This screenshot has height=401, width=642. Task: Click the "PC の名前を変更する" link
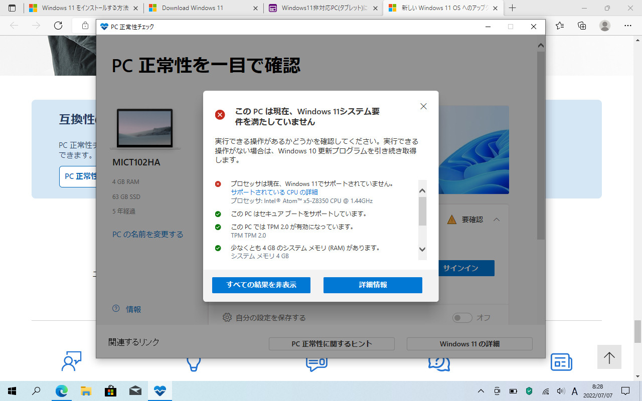click(x=148, y=234)
